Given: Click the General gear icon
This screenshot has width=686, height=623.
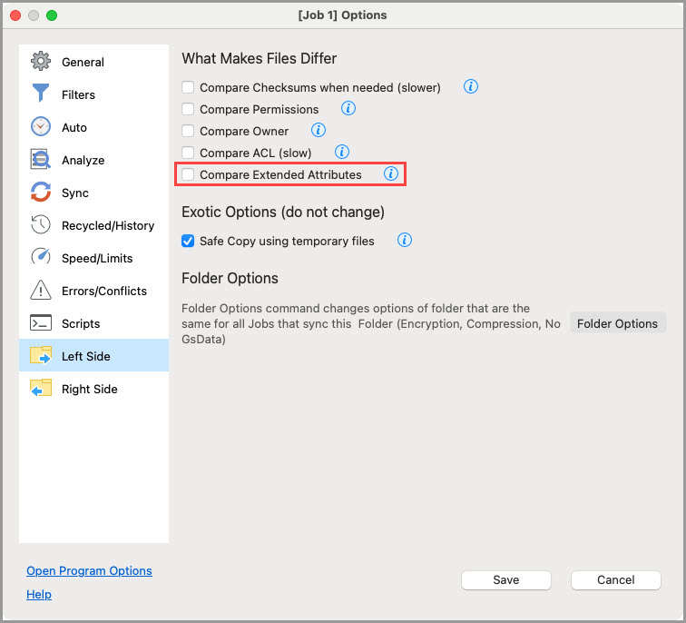Looking at the screenshot, I should point(41,62).
